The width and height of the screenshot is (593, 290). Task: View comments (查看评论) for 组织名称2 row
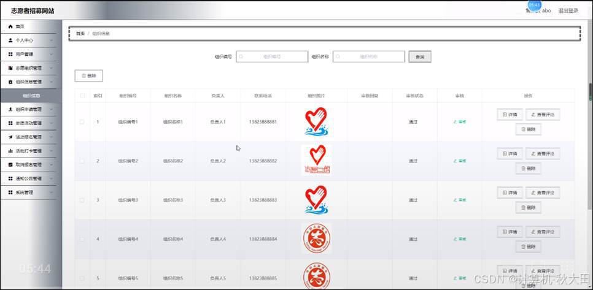click(543, 154)
